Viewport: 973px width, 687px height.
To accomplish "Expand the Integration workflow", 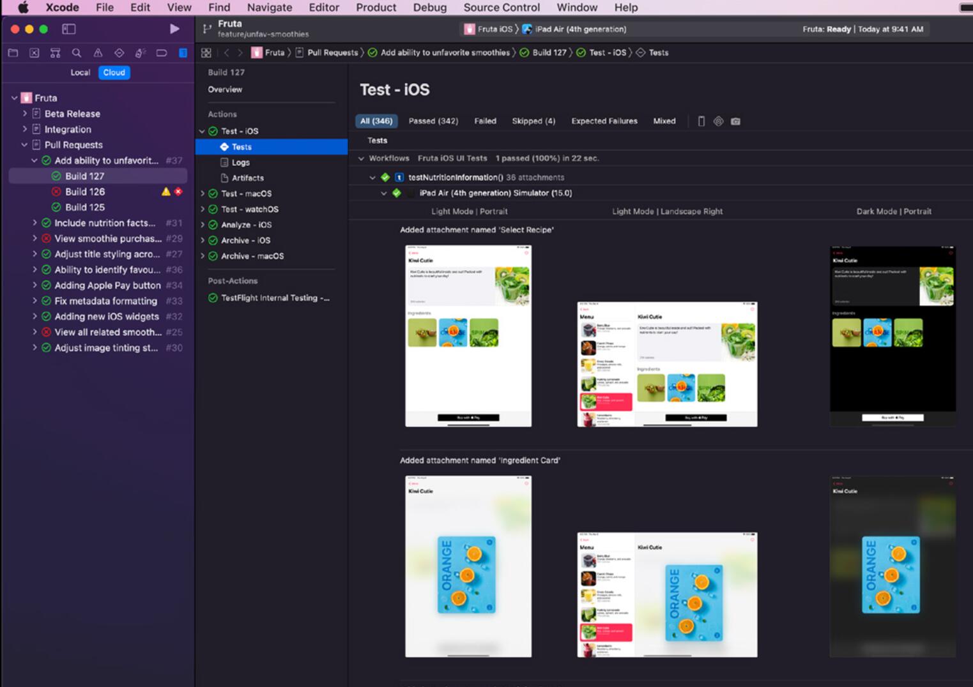I will pyautogui.click(x=25, y=130).
